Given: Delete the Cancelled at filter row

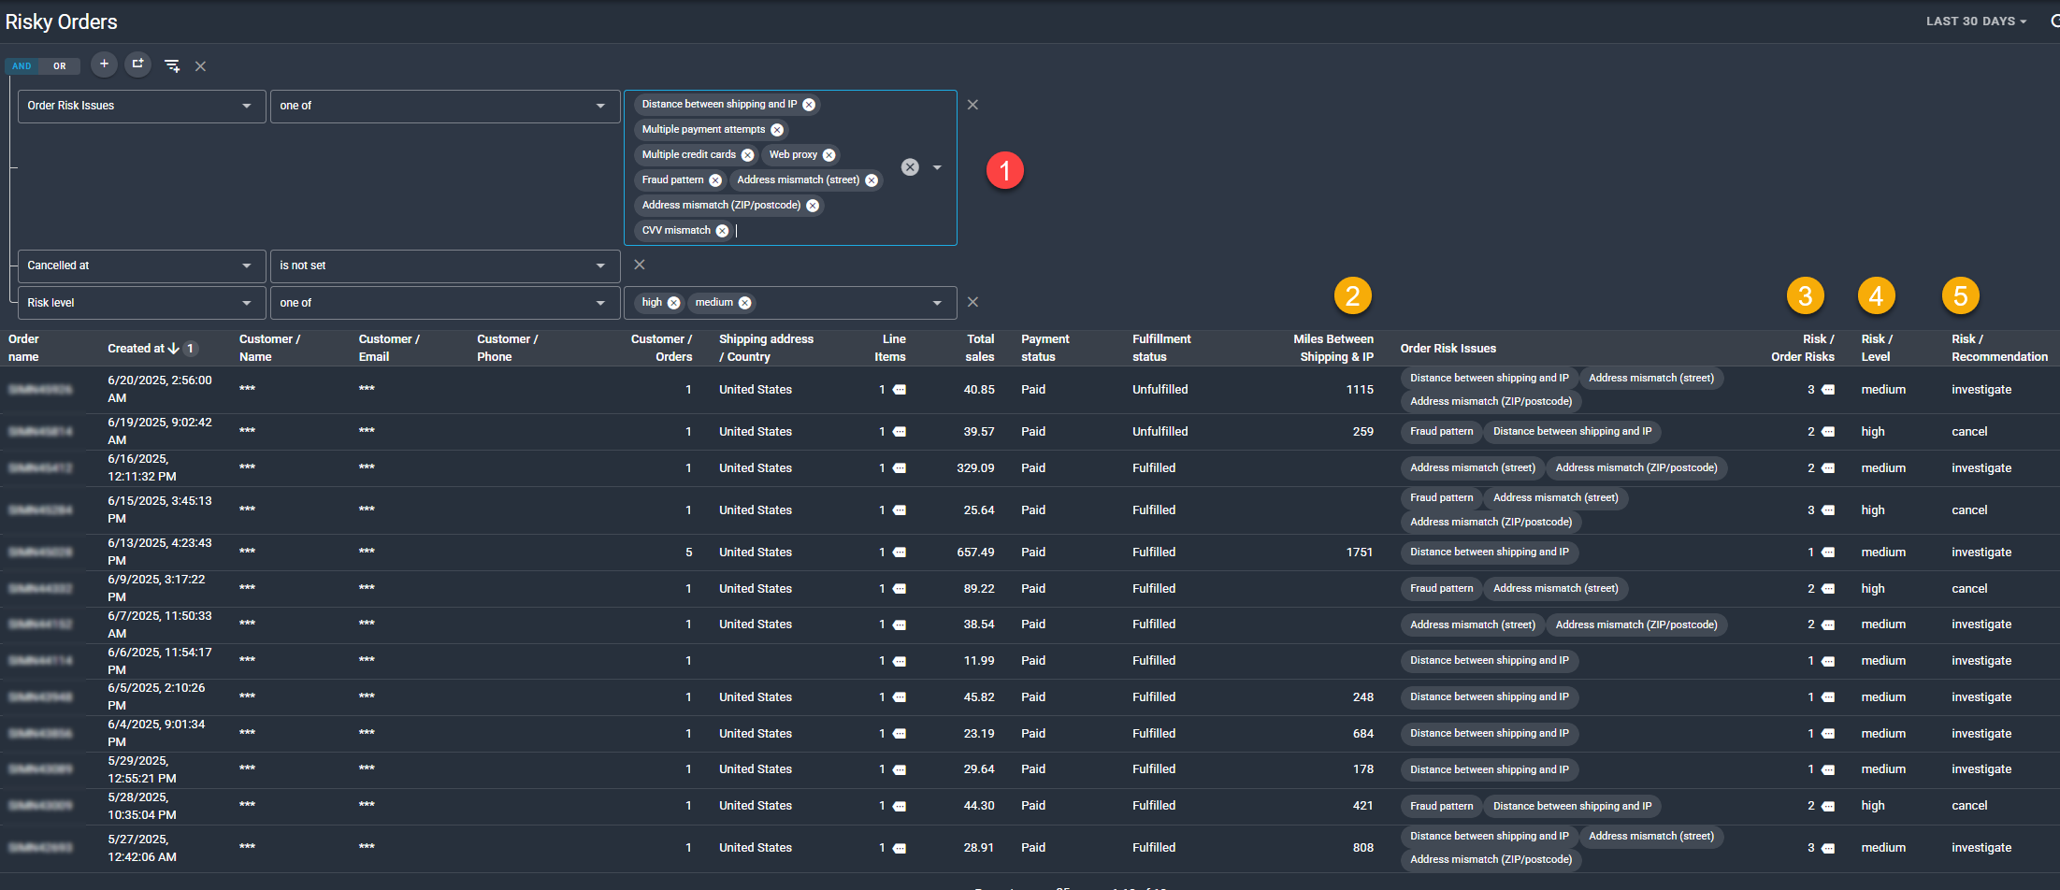Looking at the screenshot, I should coord(640,266).
